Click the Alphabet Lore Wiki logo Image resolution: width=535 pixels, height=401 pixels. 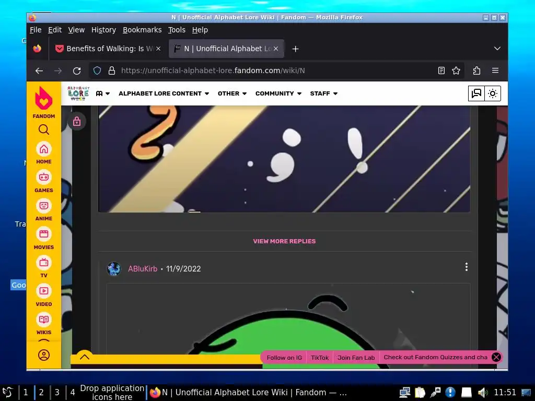point(78,93)
